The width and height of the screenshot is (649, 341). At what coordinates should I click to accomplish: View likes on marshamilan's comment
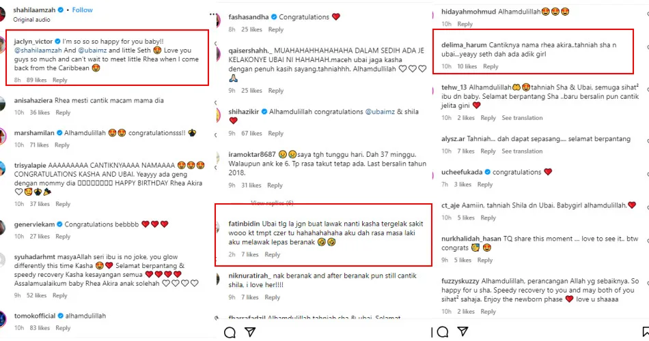point(39,145)
